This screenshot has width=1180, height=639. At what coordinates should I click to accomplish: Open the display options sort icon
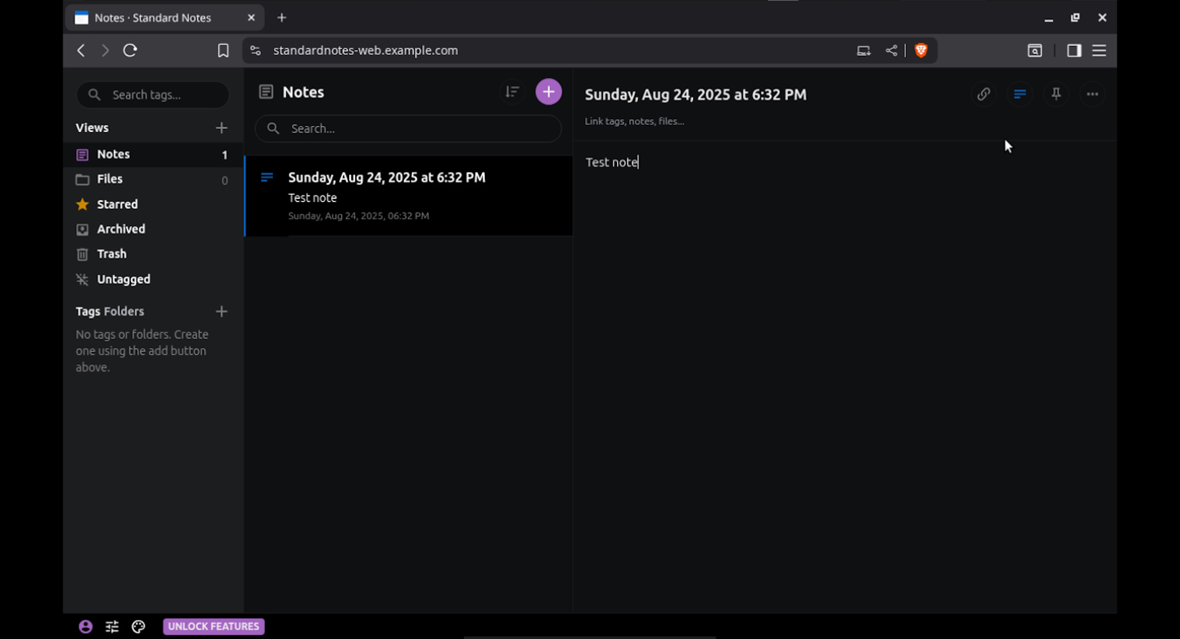tap(512, 92)
